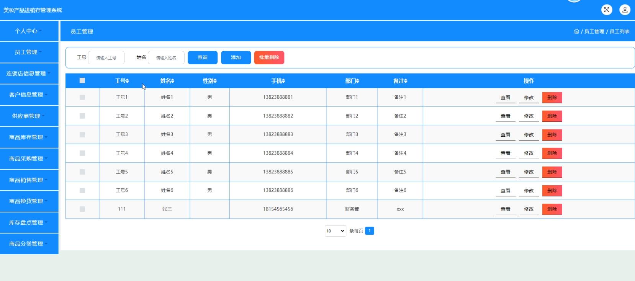Delete 姓名6 row with 删除
This screenshot has width=635, height=281.
(x=552, y=191)
